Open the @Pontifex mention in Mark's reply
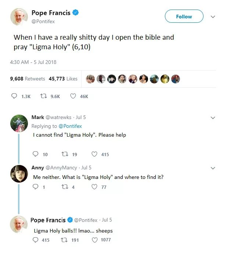This screenshot has width=227, height=259. tap(70, 126)
